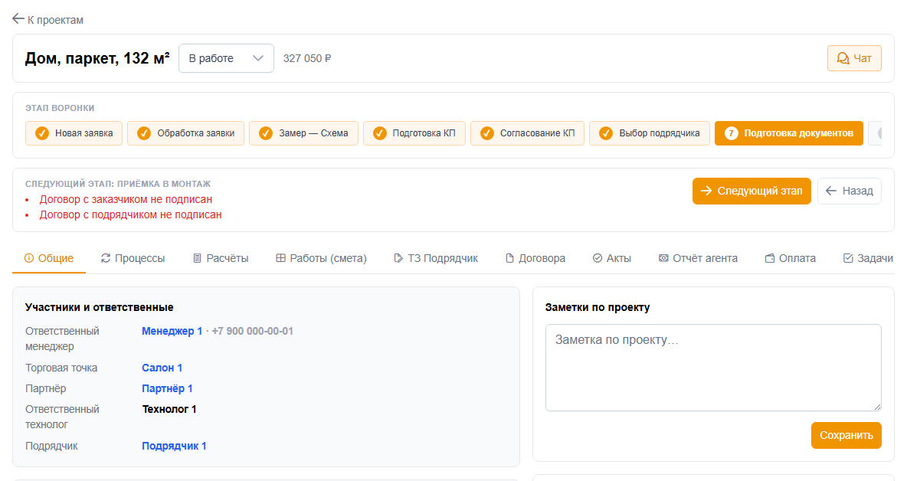The width and height of the screenshot is (907, 481).
Task: Switch to the Договора tab
Action: pyautogui.click(x=535, y=258)
